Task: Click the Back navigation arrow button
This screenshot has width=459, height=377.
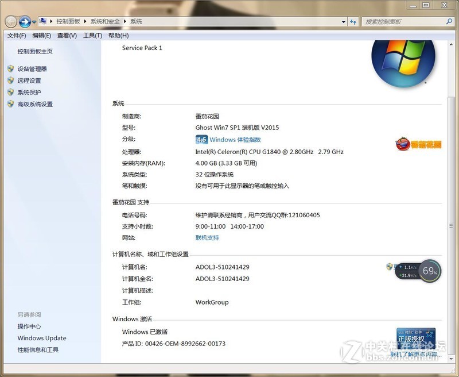Action: (x=11, y=22)
